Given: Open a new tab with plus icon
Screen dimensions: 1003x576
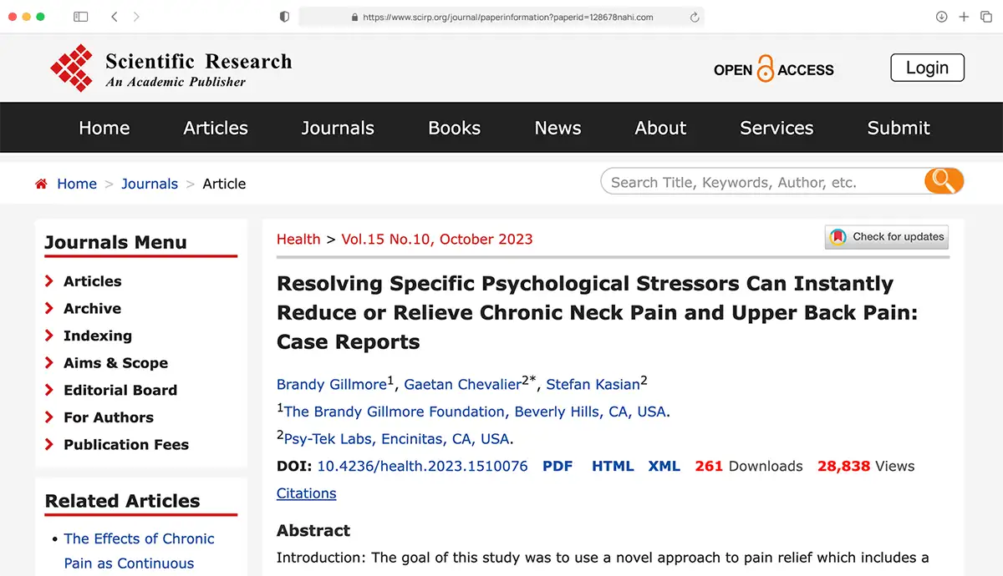Looking at the screenshot, I should pyautogui.click(x=964, y=17).
